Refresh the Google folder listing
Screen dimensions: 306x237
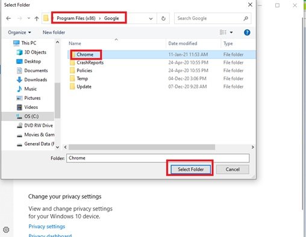coord(163,19)
